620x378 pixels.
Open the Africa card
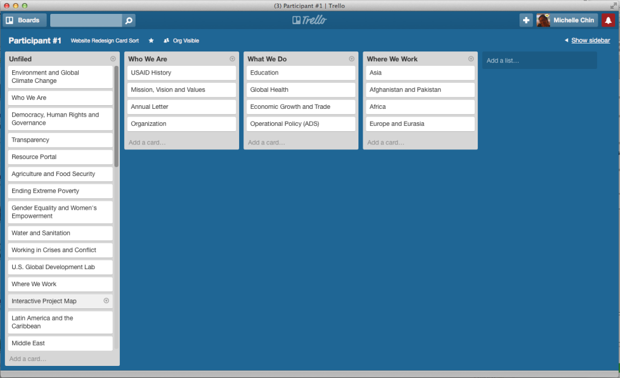pos(420,106)
